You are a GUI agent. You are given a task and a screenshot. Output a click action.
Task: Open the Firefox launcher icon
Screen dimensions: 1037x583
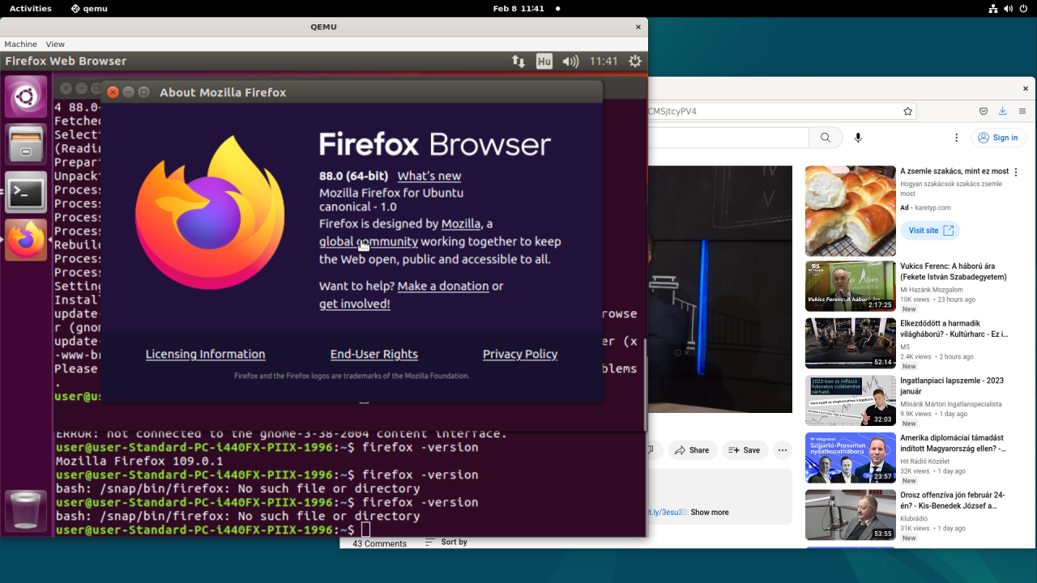(26, 240)
